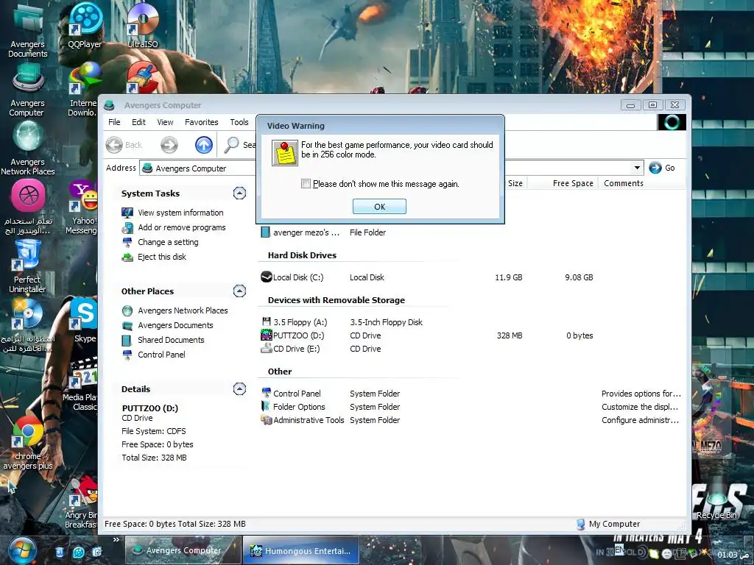This screenshot has width=754, height=565.
Task: Click the Internet Download Manager desktop shortcut
Action: click(x=82, y=90)
